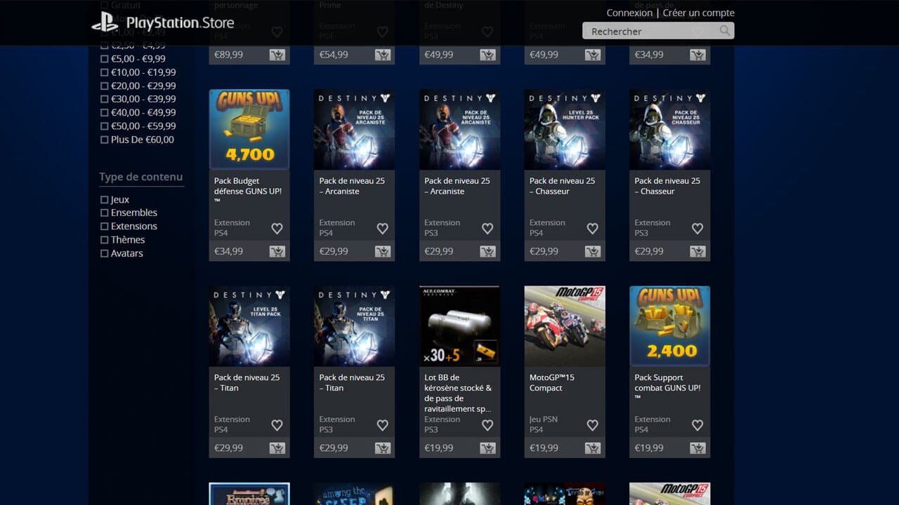The width and height of the screenshot is (899, 505).
Task: Select the €30,00 - €39,99 checkbox
Action: (x=105, y=99)
